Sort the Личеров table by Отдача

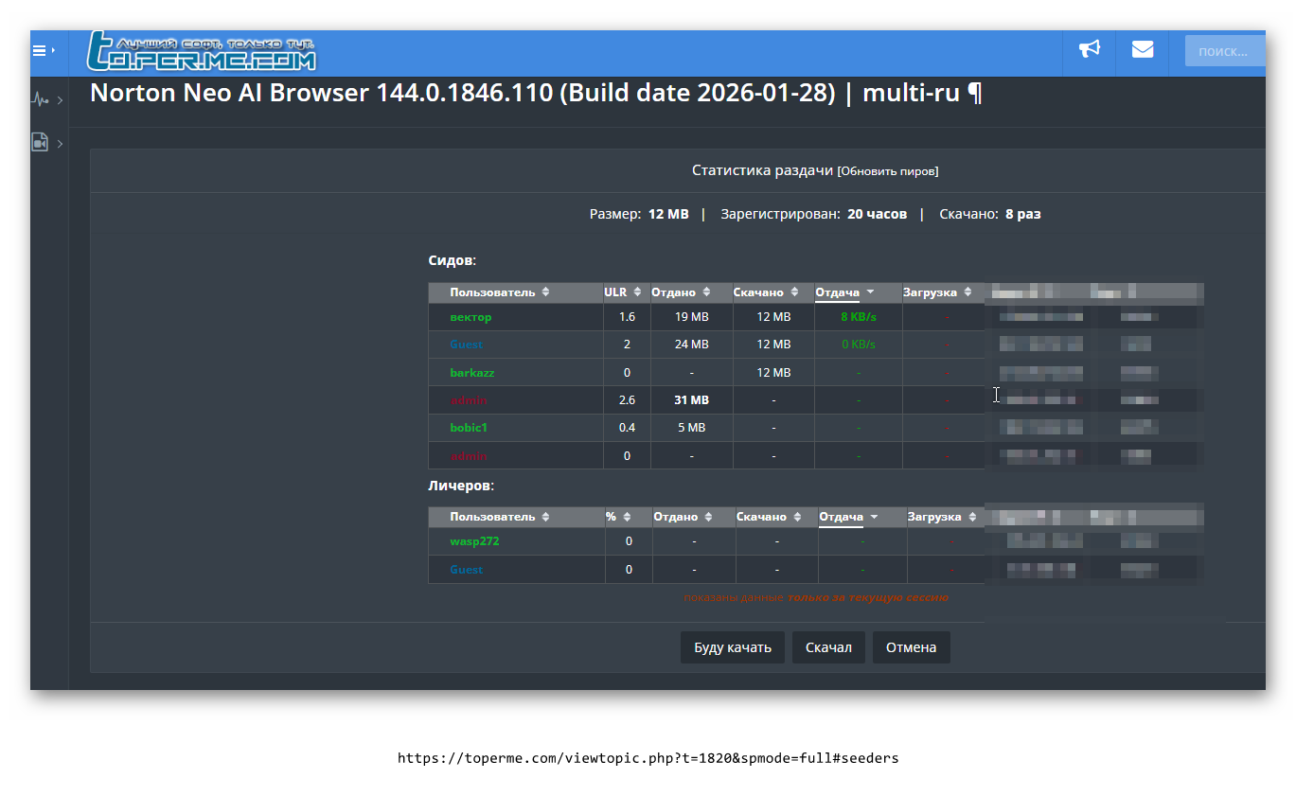coord(849,517)
